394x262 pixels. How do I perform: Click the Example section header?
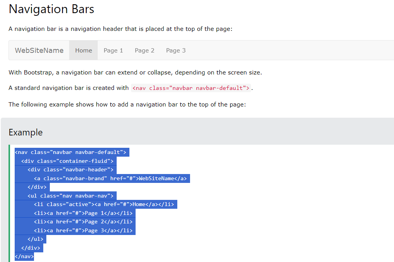pyautogui.click(x=25, y=132)
